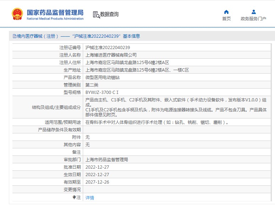Click the 生产地址 row label
The image size is (275, 206).
tap(72, 70)
